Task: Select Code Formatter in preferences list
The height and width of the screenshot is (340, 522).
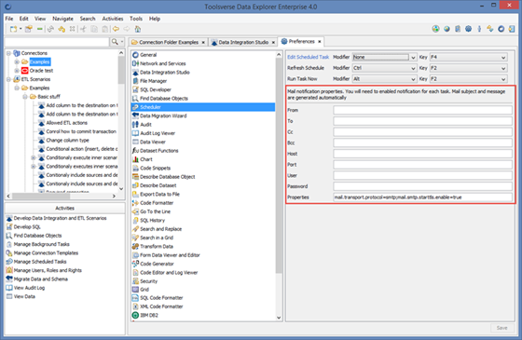Action: click(x=157, y=203)
